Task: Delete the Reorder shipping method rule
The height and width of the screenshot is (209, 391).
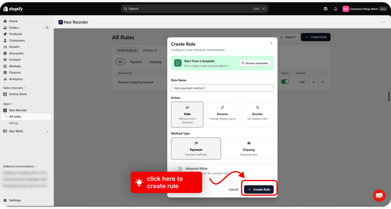Action: click(x=323, y=82)
